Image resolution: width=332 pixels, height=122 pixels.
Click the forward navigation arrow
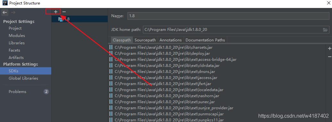point(13,12)
